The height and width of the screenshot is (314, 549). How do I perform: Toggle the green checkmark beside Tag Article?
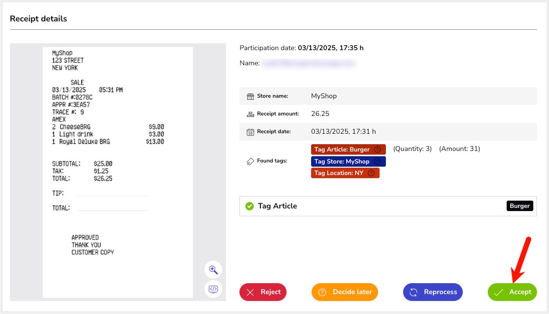click(x=249, y=206)
